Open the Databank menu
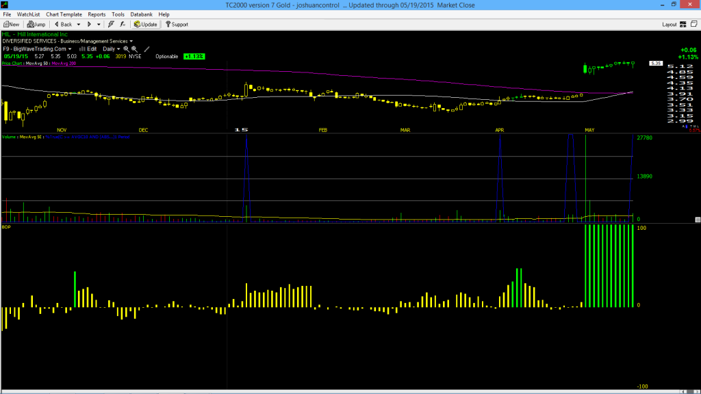701x394 pixels. point(141,14)
